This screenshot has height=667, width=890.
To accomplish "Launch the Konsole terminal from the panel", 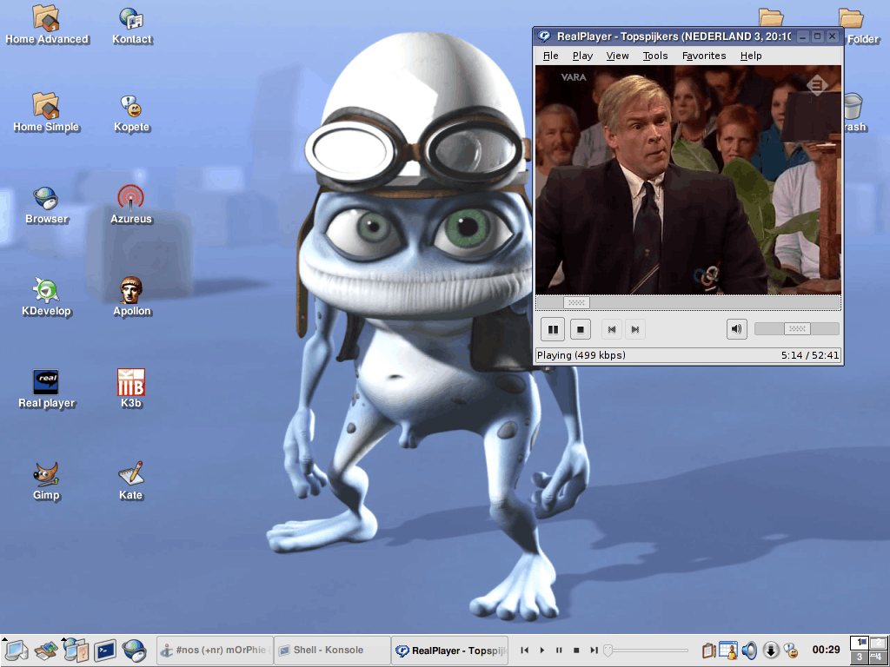I will pyautogui.click(x=105, y=650).
